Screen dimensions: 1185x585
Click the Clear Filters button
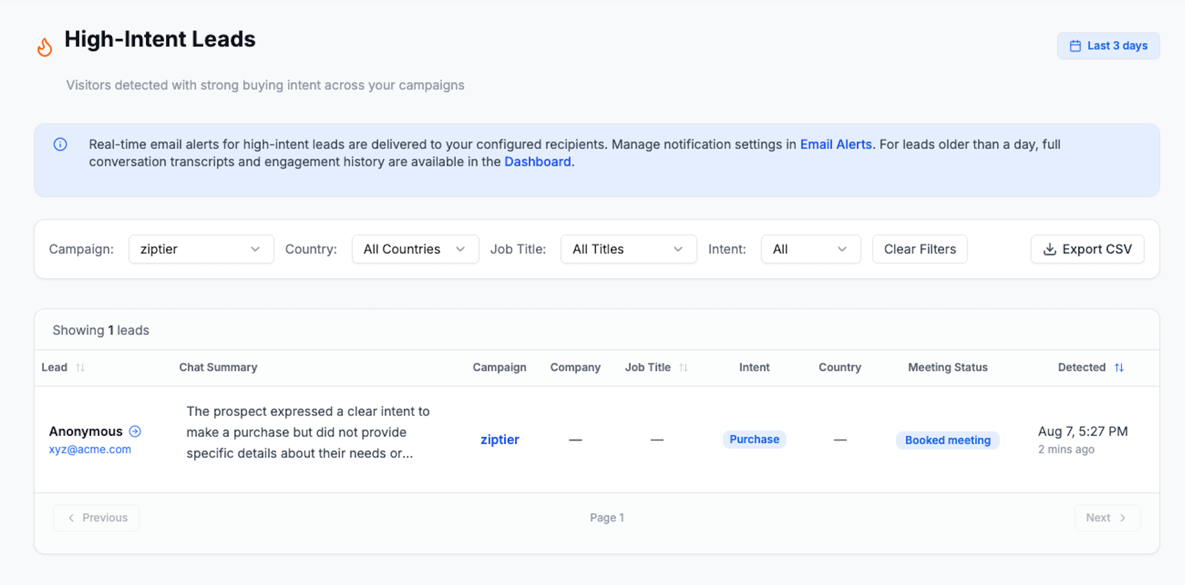coord(920,249)
